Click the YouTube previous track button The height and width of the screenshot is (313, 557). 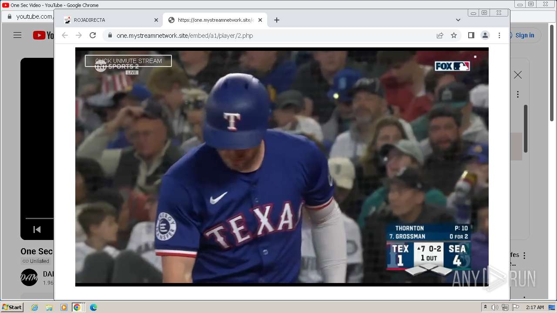click(x=37, y=229)
